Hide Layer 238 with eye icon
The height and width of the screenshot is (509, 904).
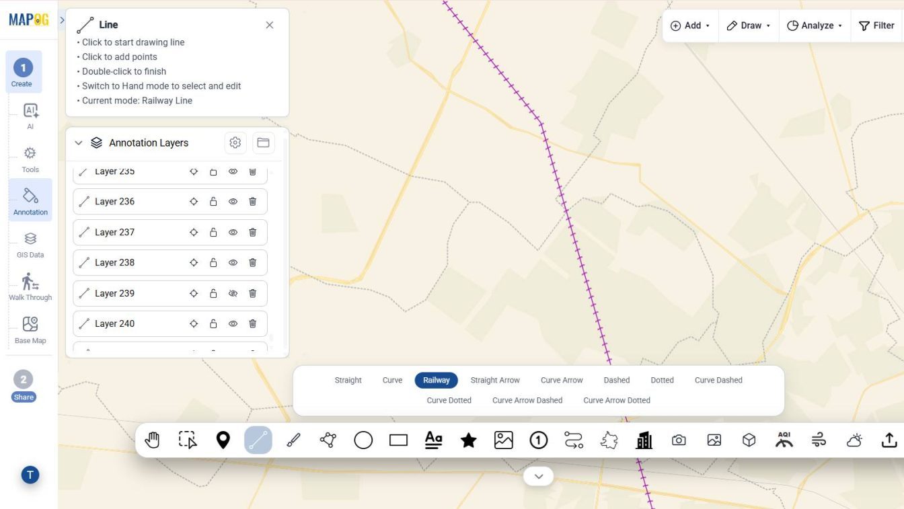click(x=233, y=262)
